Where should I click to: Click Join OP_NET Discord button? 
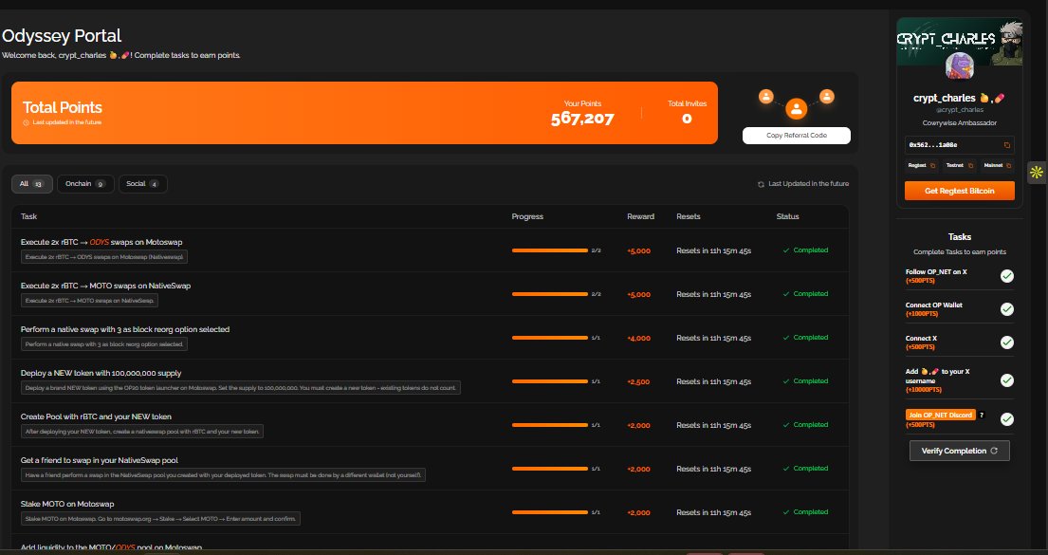click(x=941, y=416)
